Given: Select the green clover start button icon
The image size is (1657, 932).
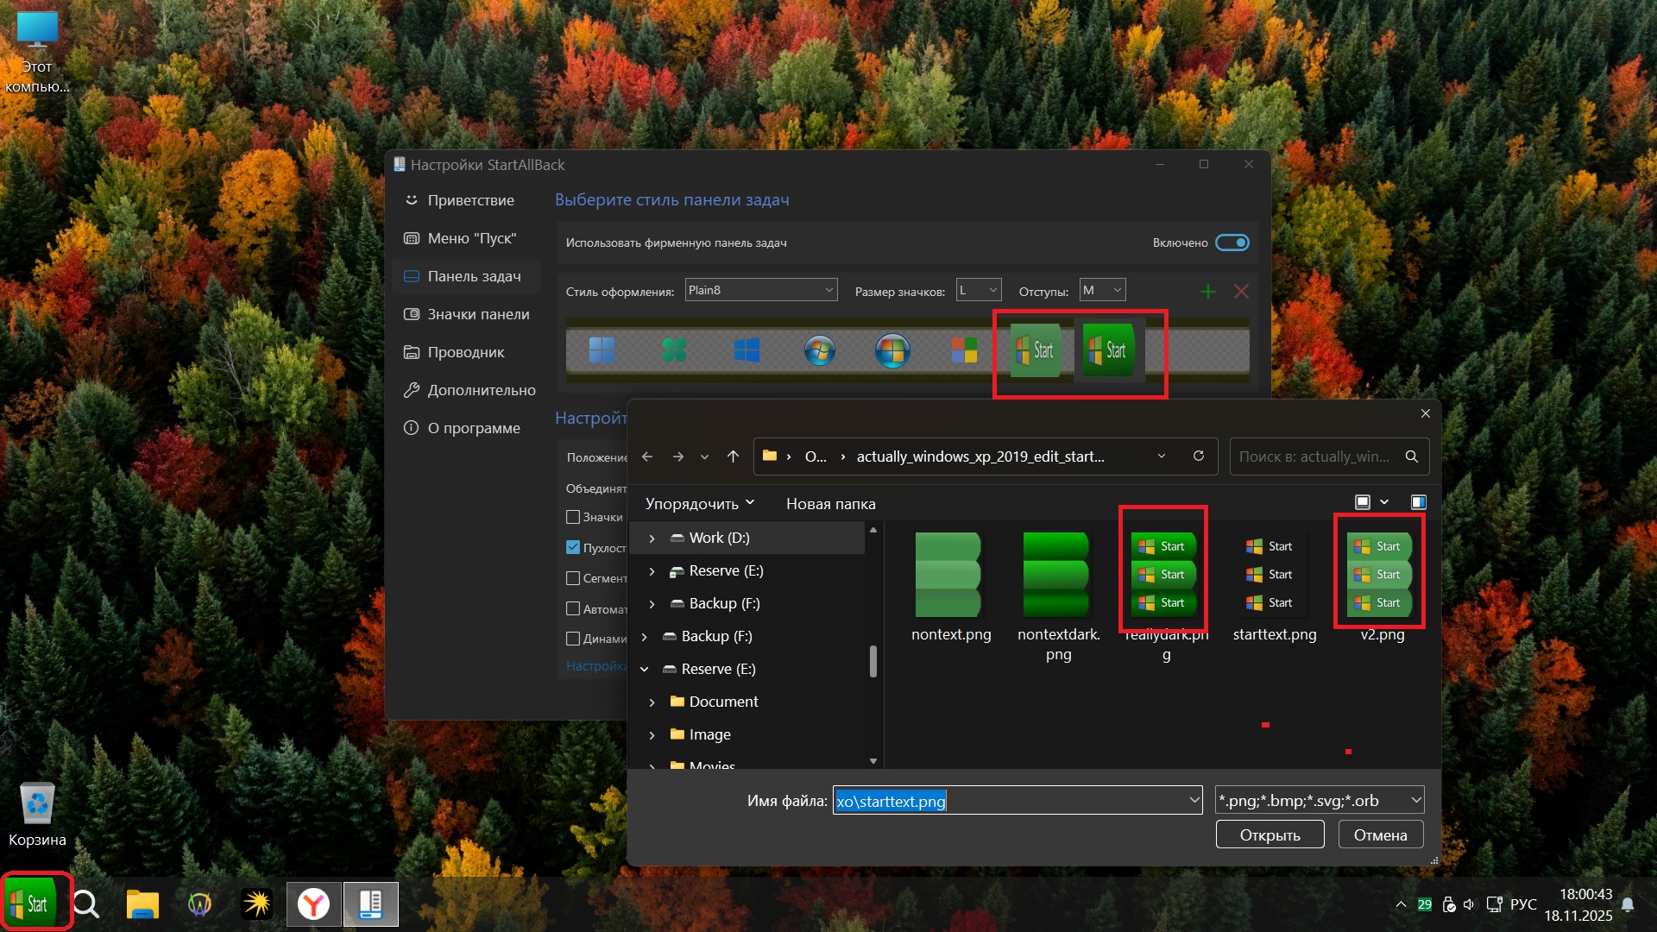Looking at the screenshot, I should [x=674, y=350].
